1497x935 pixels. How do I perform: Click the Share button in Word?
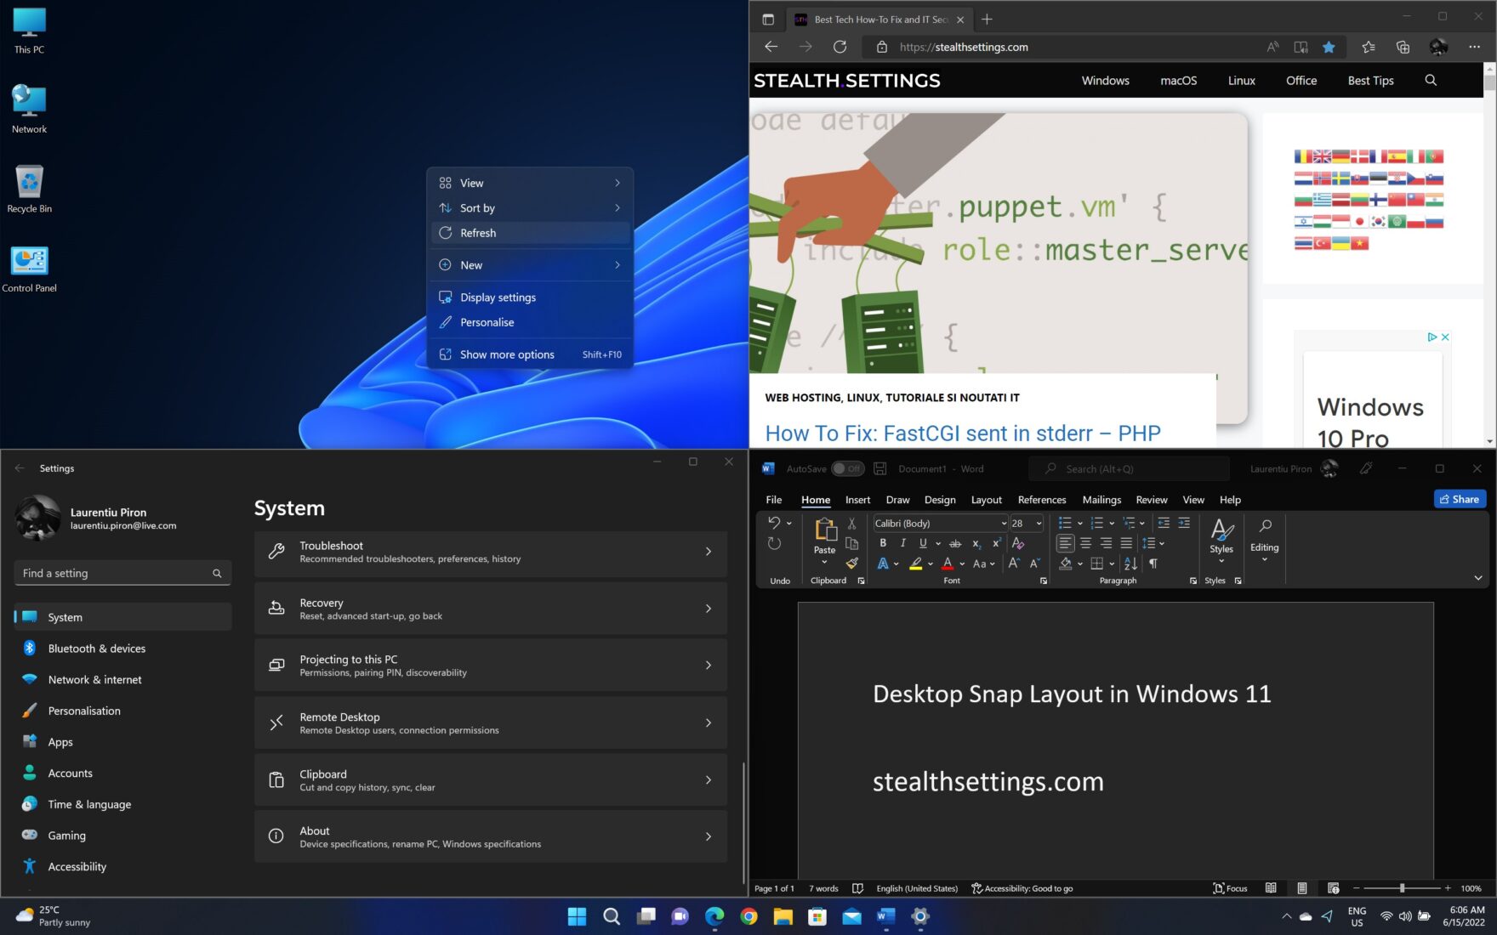coord(1460,499)
